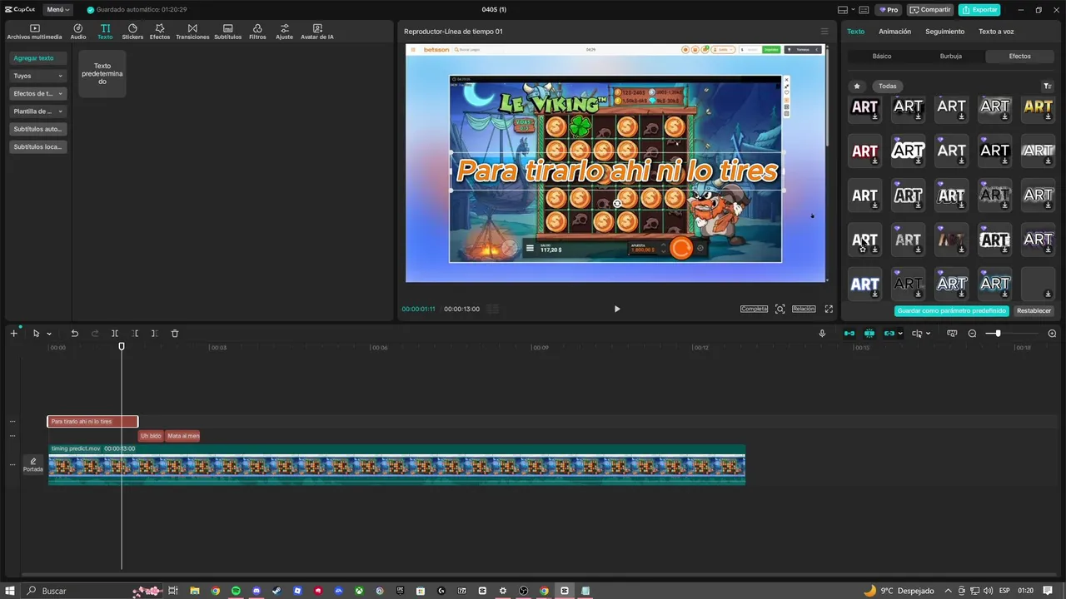Click the Compartir button

(930, 10)
